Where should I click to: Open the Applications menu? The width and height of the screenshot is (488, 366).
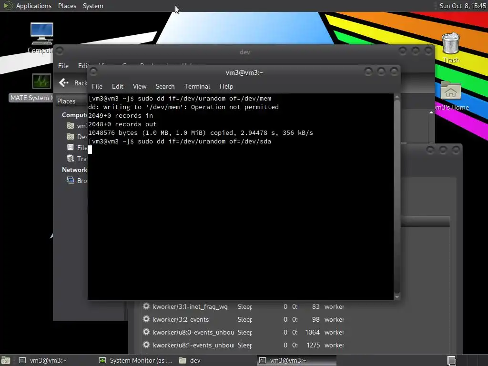(34, 6)
